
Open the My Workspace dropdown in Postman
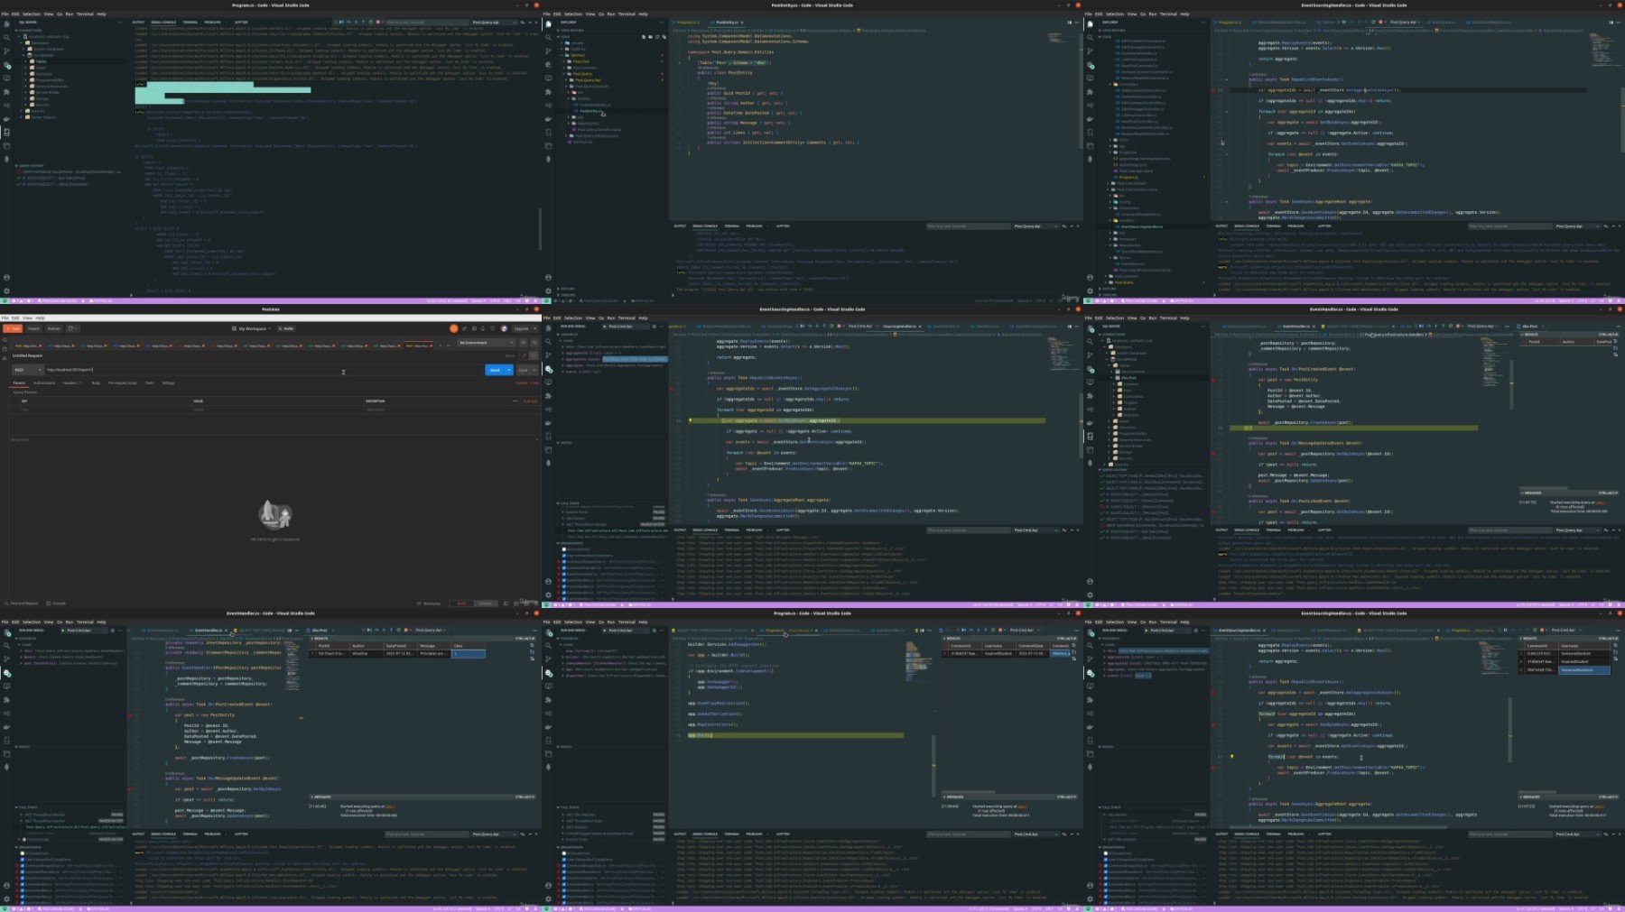click(252, 328)
